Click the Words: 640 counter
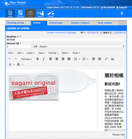Viewport: 132px width, 139px height. pos(118,135)
